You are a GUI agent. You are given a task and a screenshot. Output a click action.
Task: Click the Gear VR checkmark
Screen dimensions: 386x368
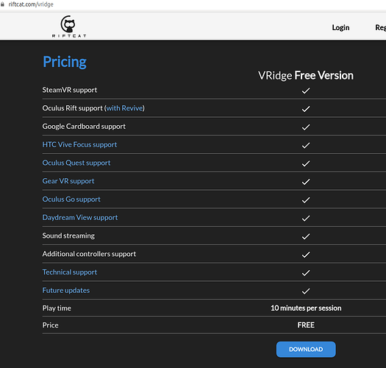[x=306, y=182]
